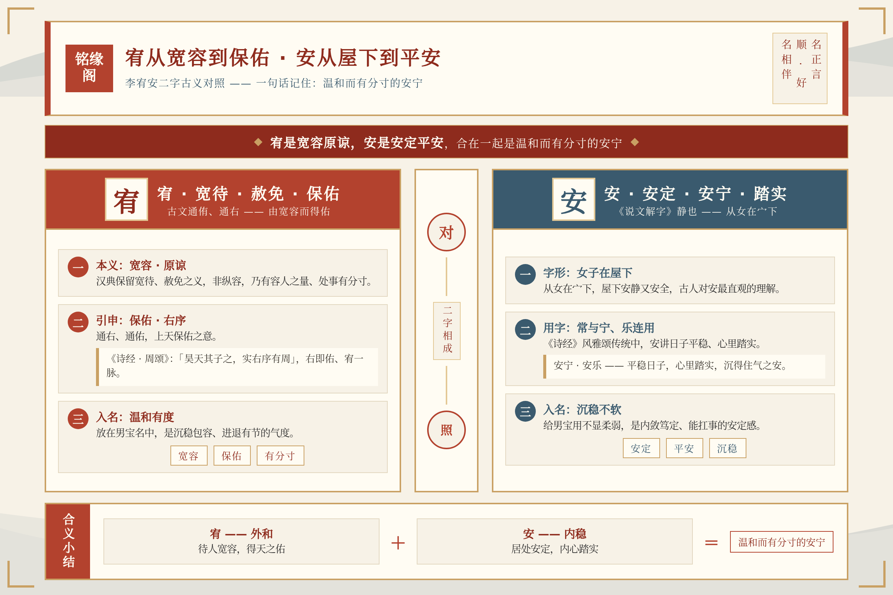Click red number 二 beside 引申：保佑·右序
Screen dimensions: 893x595
click(78, 322)
